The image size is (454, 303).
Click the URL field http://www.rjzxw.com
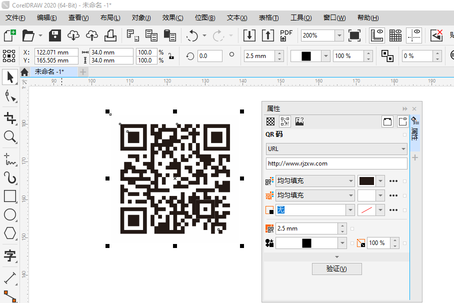tap(336, 163)
